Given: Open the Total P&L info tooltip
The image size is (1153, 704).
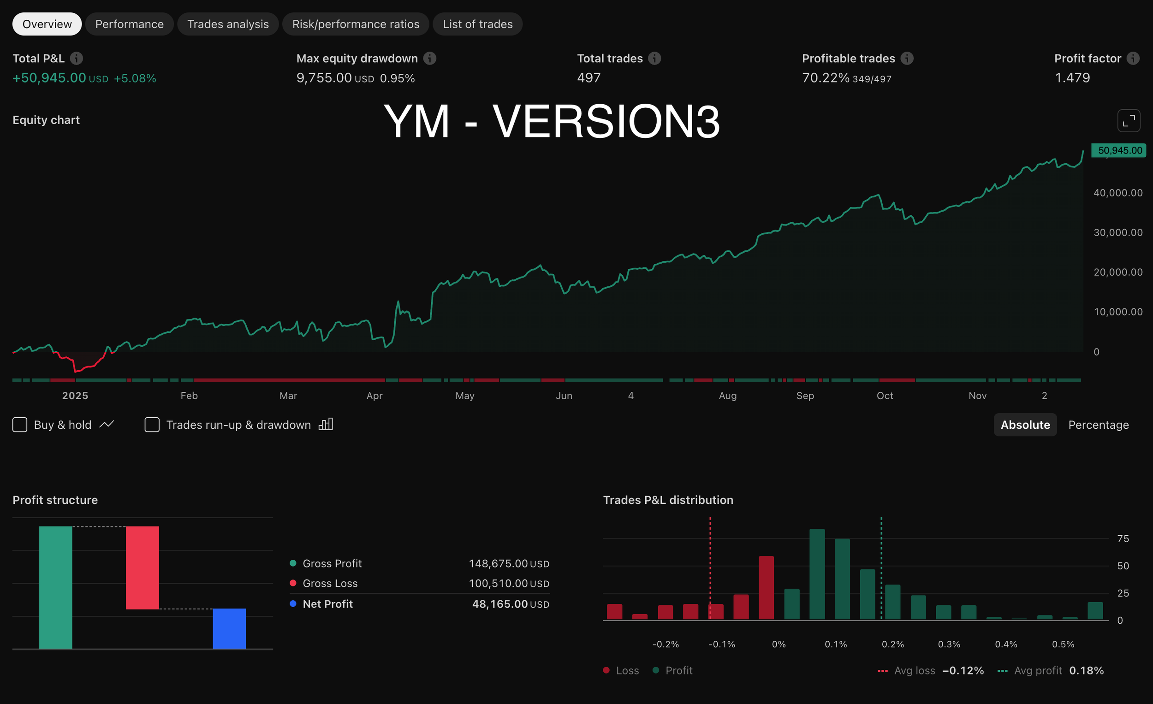Looking at the screenshot, I should point(76,59).
